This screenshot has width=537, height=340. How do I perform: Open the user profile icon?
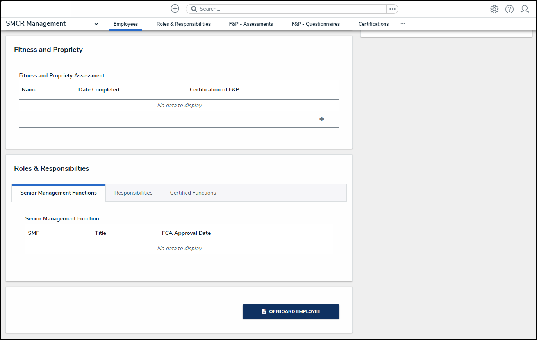(525, 9)
